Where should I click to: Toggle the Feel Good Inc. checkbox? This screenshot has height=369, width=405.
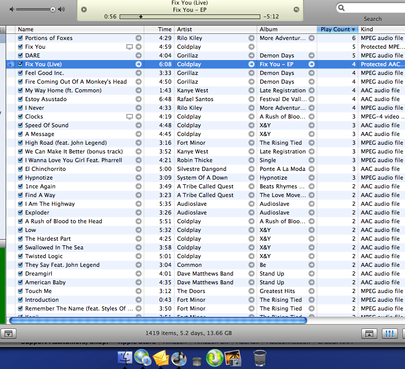coord(21,73)
